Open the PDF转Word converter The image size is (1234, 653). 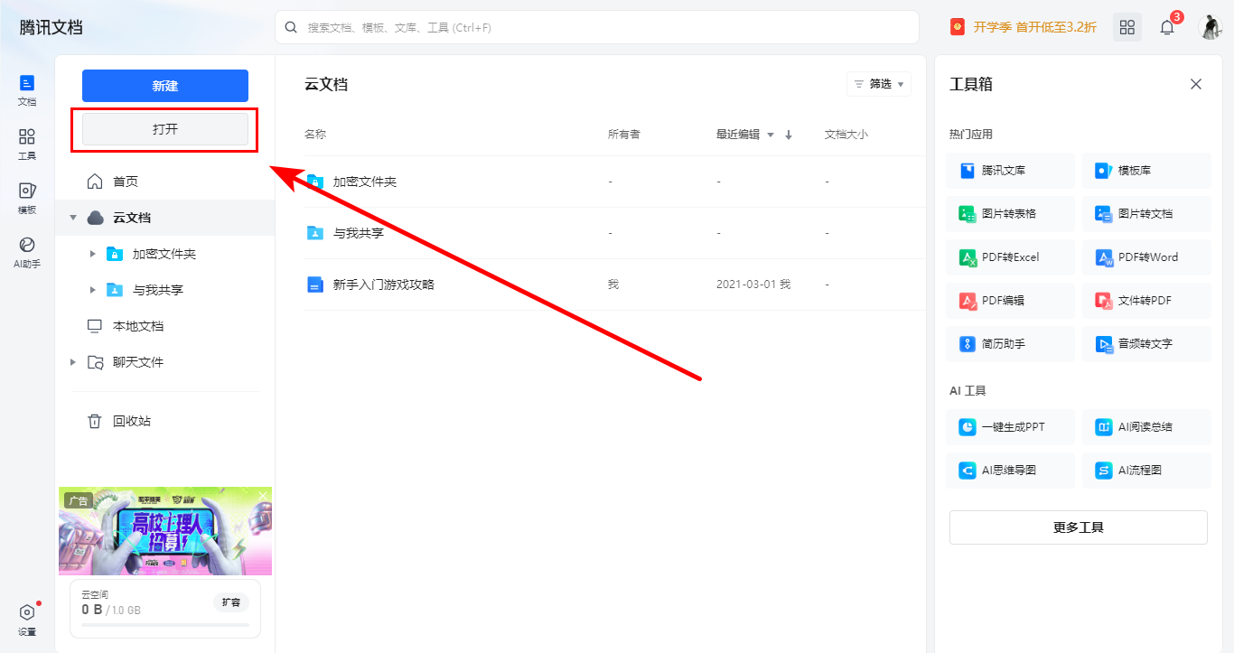click(x=1146, y=257)
